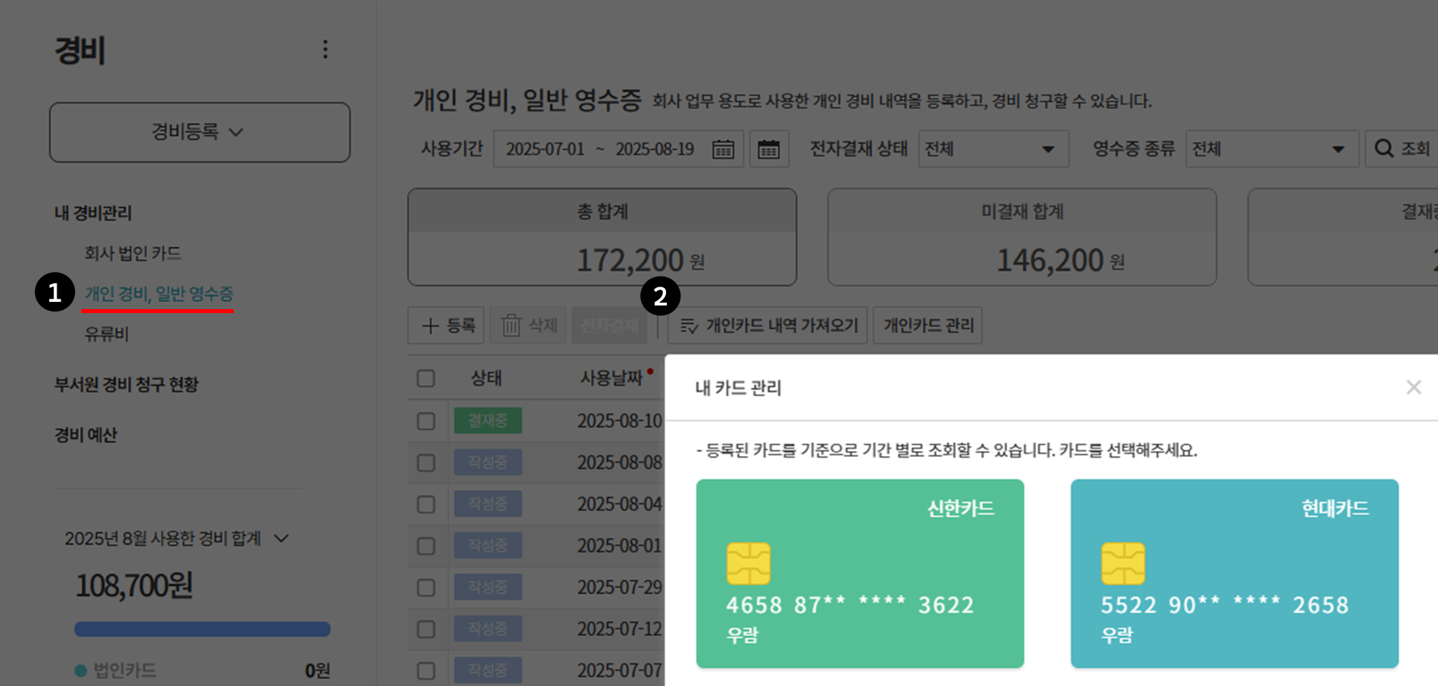Open the three-dot menu beside 경비 title

click(325, 49)
